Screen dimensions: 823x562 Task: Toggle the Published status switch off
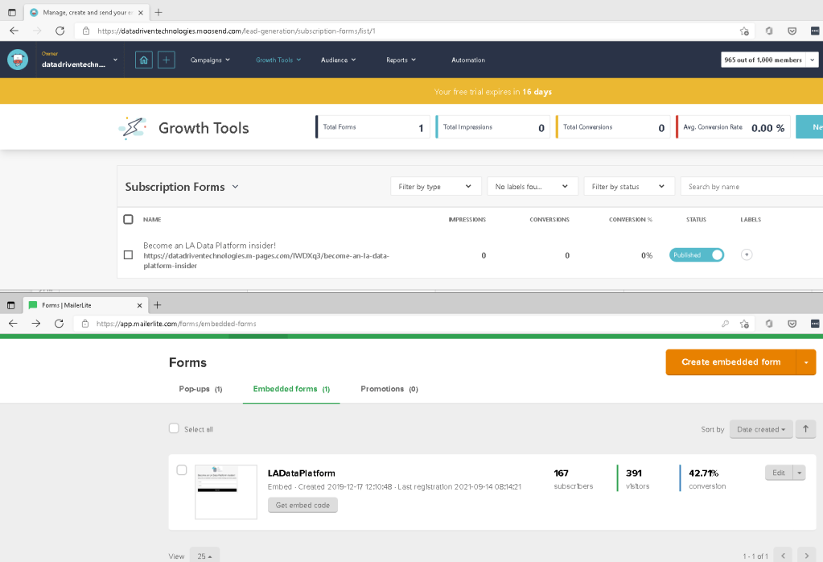696,254
